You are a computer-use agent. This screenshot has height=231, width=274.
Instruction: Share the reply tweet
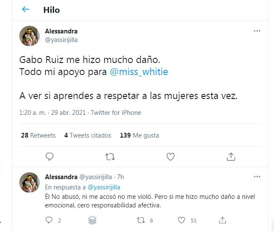pyautogui.click(x=222, y=220)
